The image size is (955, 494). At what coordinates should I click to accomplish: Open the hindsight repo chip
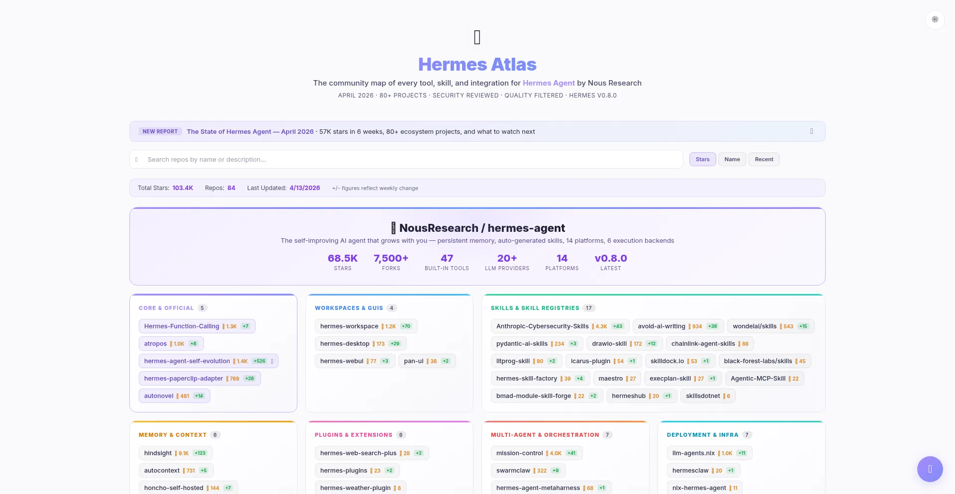(x=176, y=453)
